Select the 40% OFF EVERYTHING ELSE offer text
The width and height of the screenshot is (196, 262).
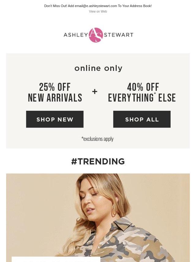[142, 92]
